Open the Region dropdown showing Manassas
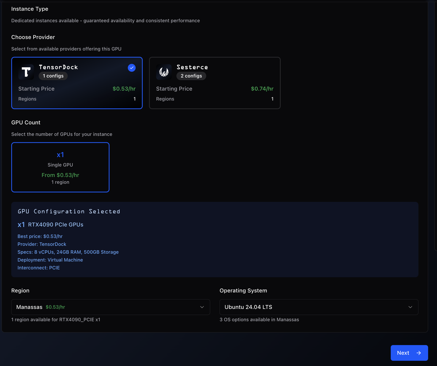This screenshot has width=437, height=366. 110,307
